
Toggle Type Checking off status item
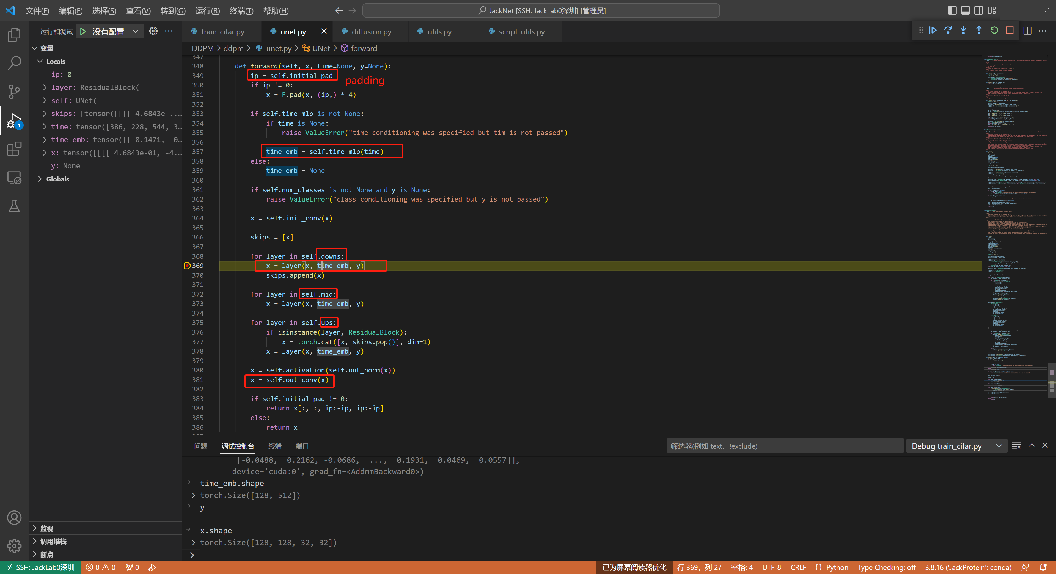886,567
